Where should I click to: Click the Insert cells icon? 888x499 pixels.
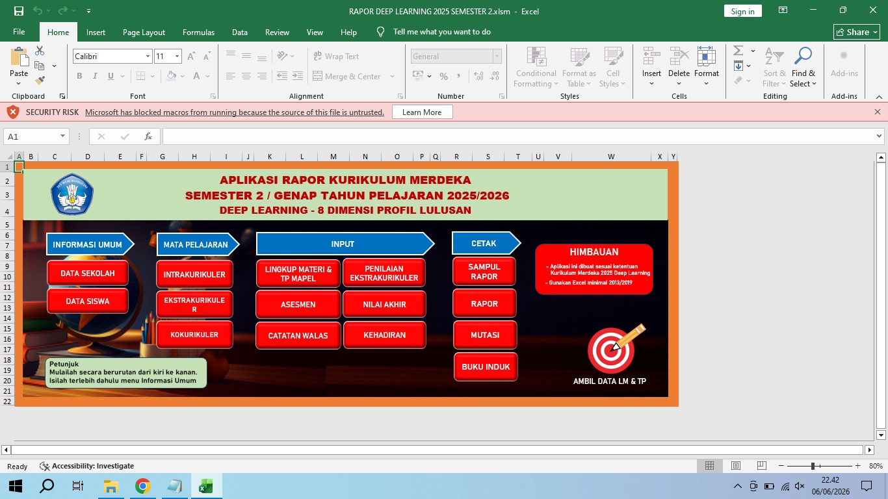(x=651, y=57)
